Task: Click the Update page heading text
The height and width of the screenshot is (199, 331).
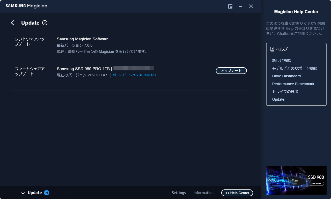Action: (30, 23)
